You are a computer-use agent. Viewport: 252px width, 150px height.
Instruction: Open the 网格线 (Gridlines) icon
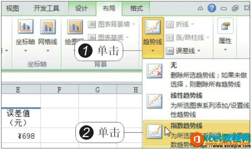[x=48, y=27]
